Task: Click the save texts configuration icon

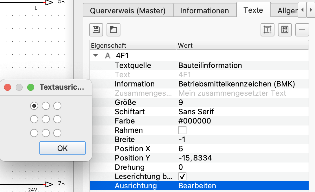Action: (96, 30)
